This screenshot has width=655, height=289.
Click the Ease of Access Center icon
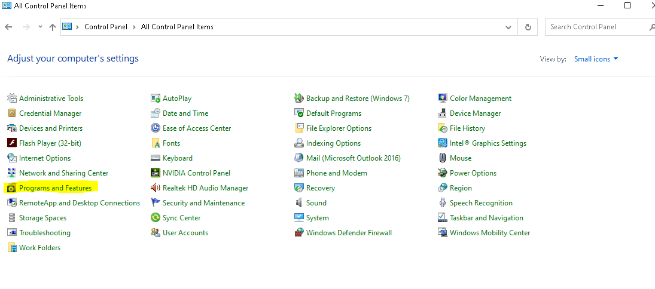tap(156, 128)
